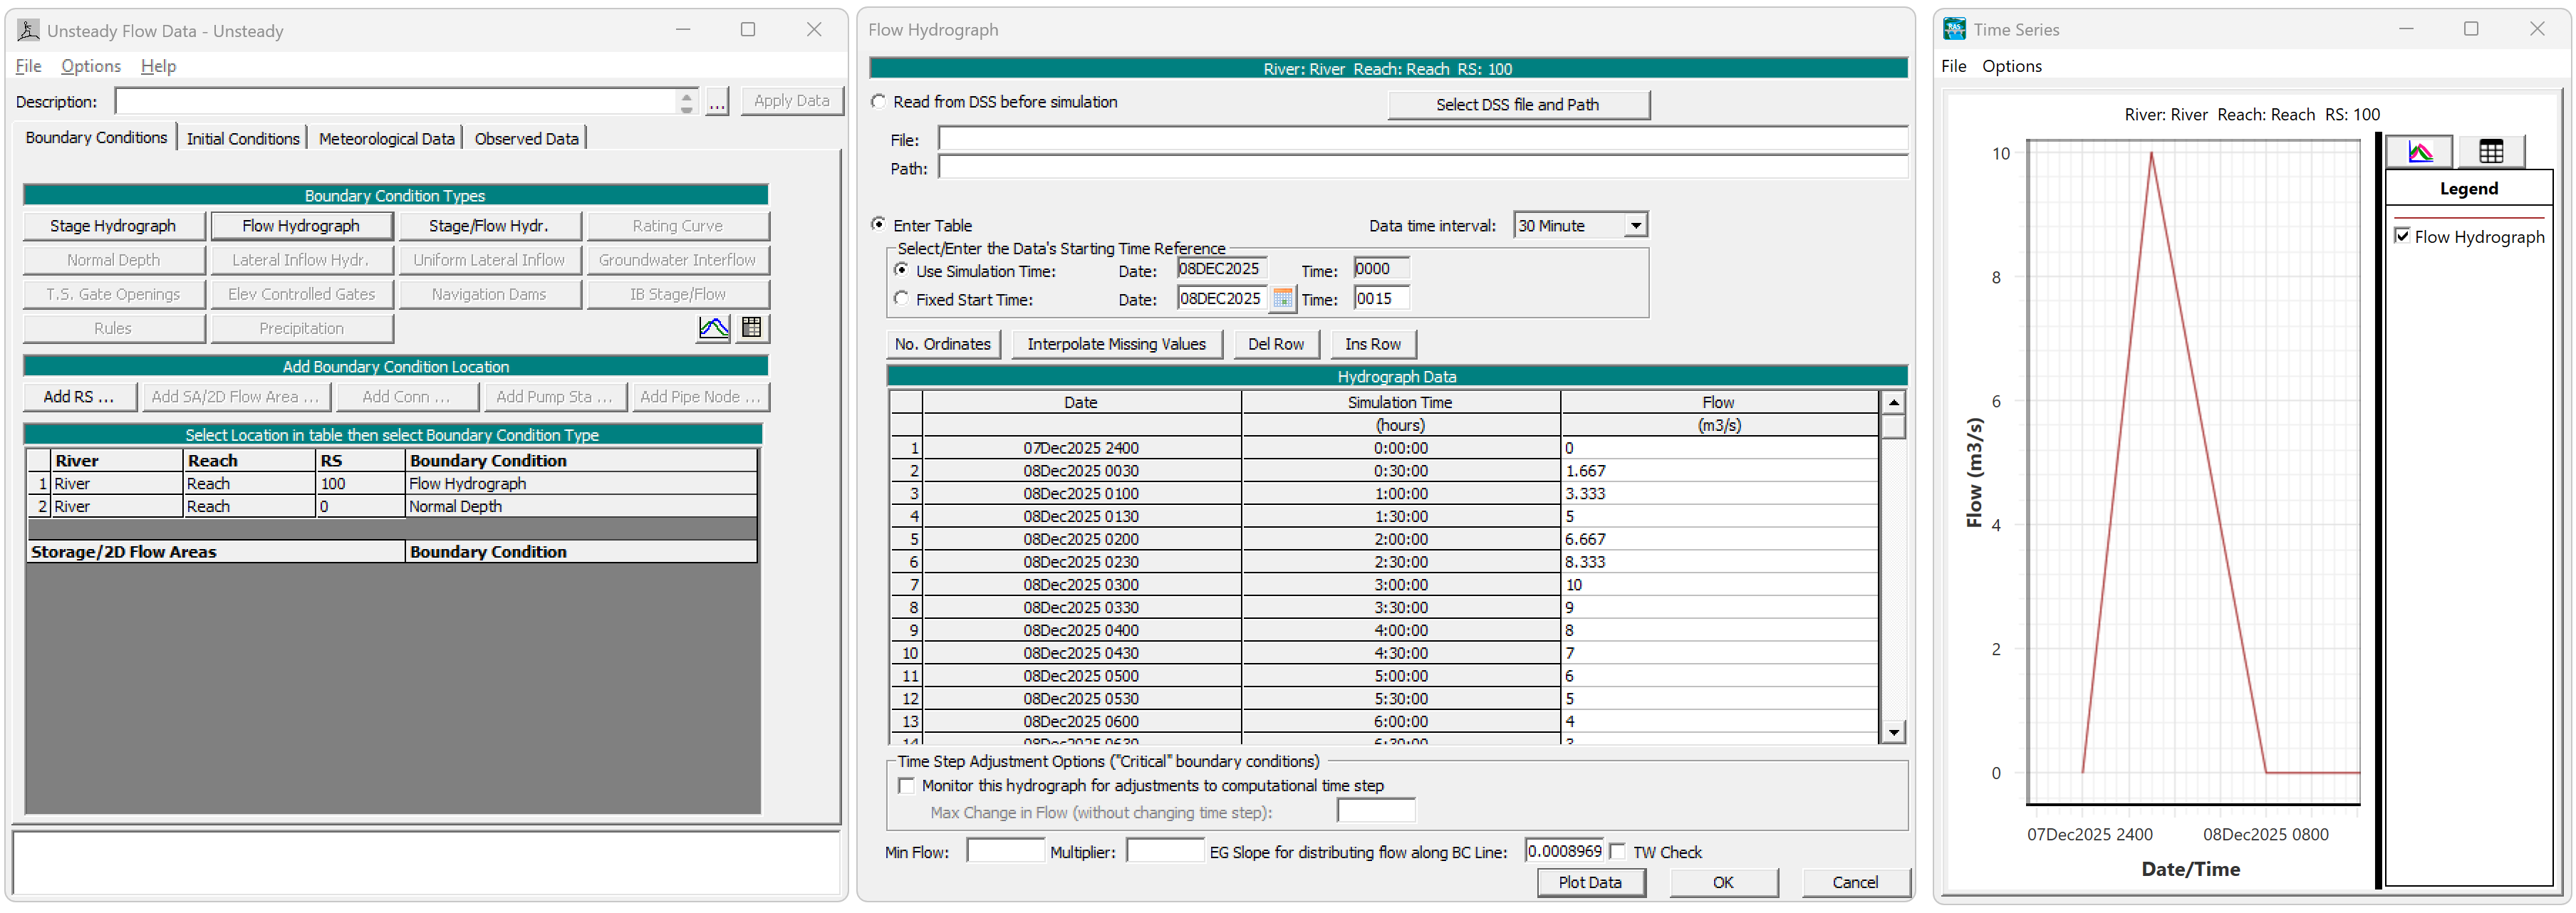The image size is (2576, 913).
Task: Open File menu in Time Series window
Action: coord(1953,66)
